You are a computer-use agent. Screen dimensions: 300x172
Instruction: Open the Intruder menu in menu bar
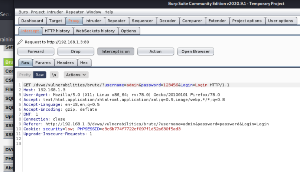click(55, 12)
